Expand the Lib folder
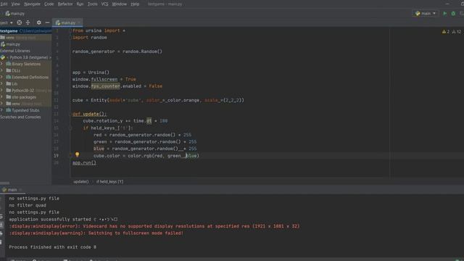464x261 pixels. [x=1, y=84]
